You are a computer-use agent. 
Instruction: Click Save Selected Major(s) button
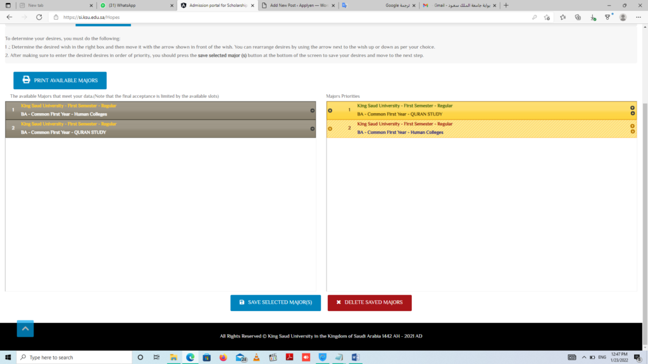click(276, 303)
